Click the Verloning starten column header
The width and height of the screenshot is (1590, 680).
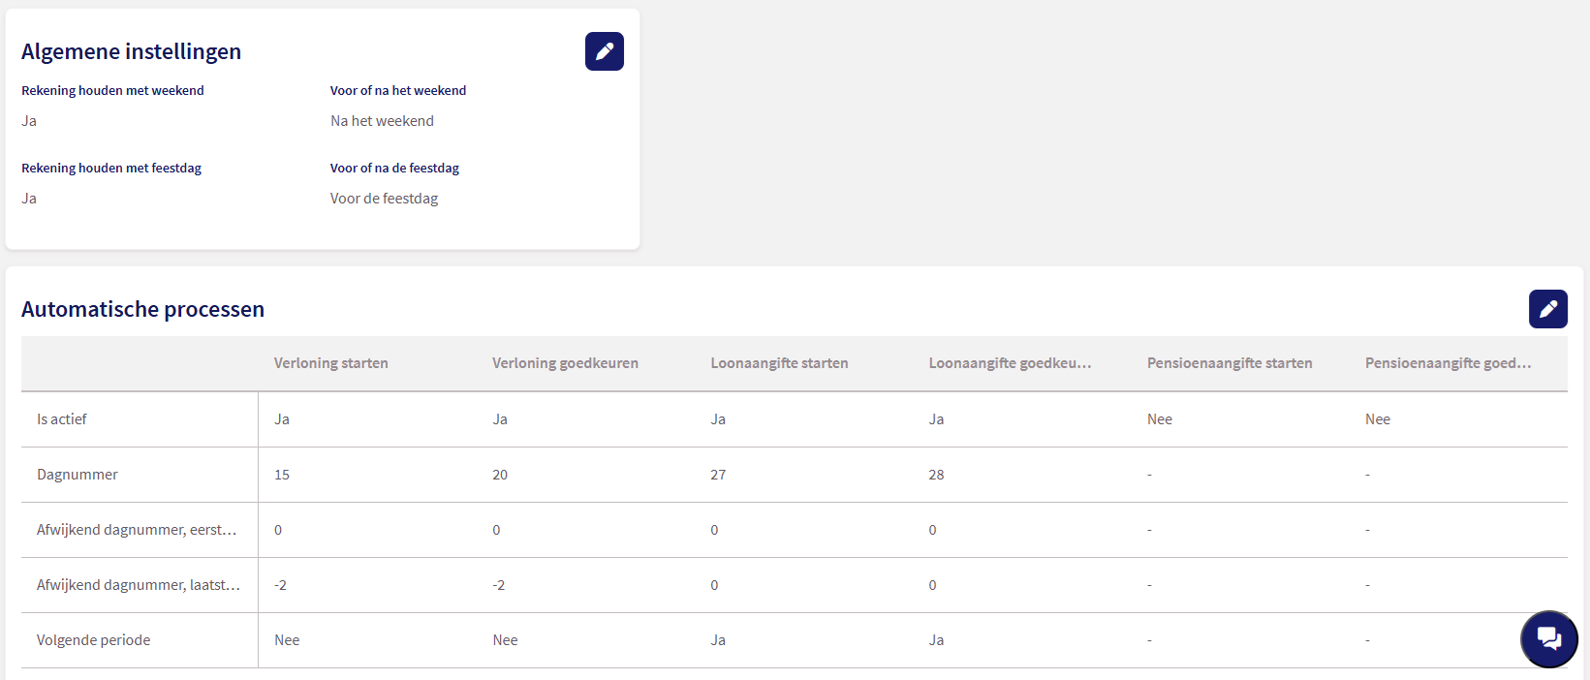click(x=330, y=363)
